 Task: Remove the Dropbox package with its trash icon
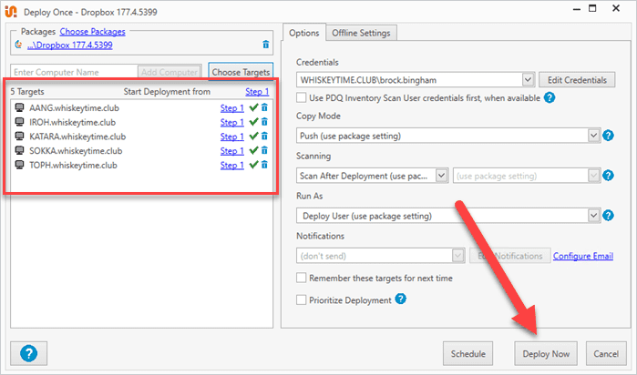click(x=266, y=45)
